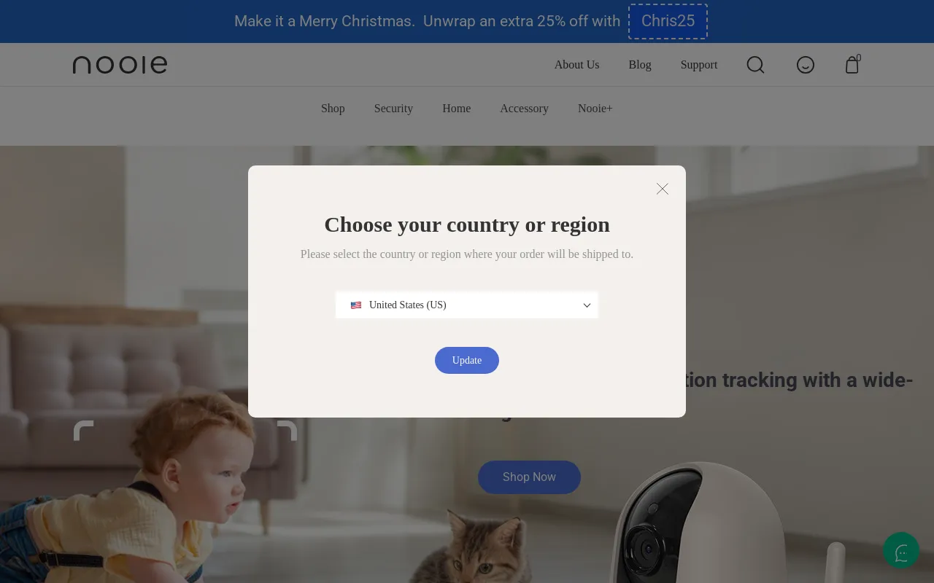Open the United States (US) country selector

(467, 305)
